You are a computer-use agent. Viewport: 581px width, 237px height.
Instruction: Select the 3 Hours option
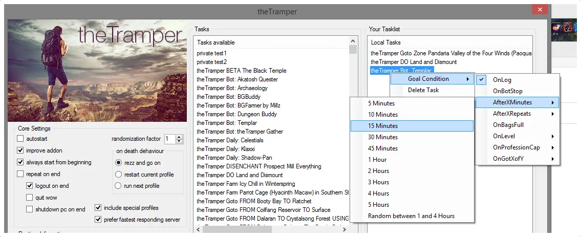click(x=412, y=182)
